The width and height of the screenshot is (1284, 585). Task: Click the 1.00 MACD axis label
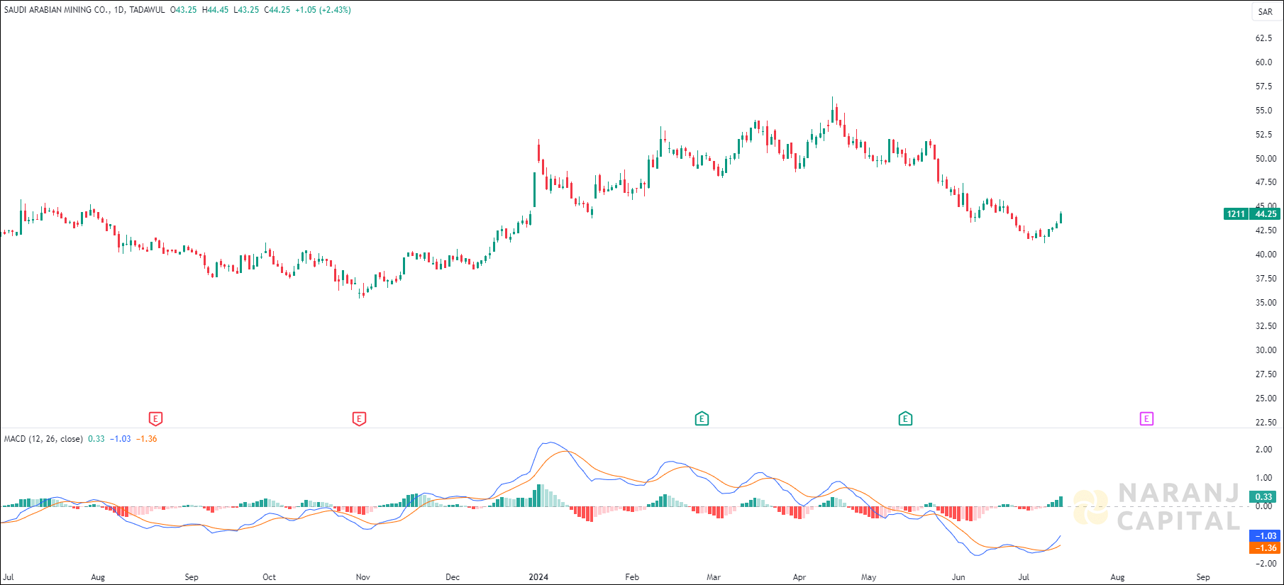point(1263,478)
